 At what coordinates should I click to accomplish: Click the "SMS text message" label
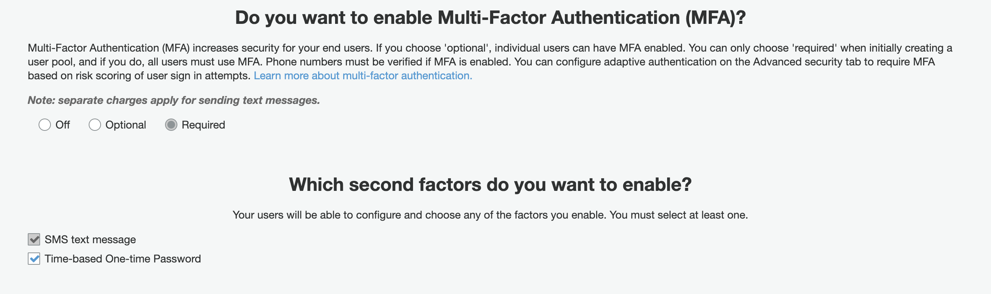pos(90,240)
